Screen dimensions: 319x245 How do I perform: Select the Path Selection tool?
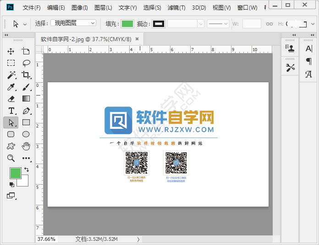click(11, 122)
